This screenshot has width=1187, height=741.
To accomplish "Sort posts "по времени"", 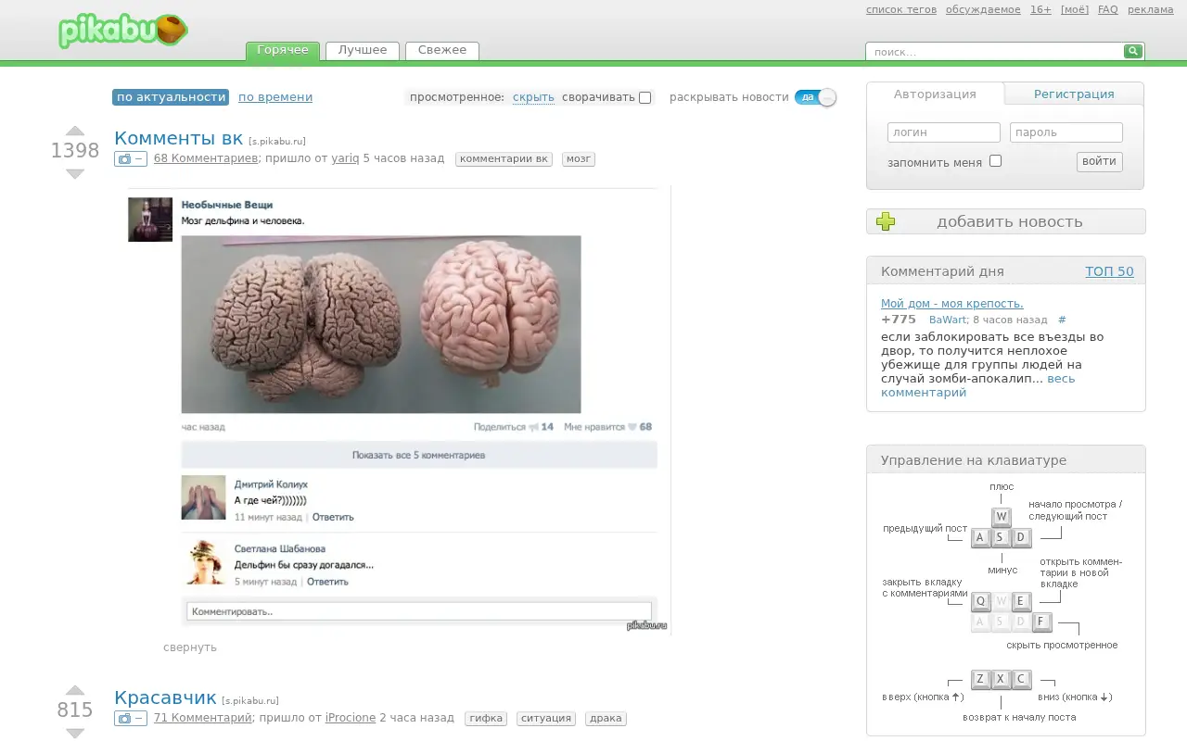I will 275,97.
